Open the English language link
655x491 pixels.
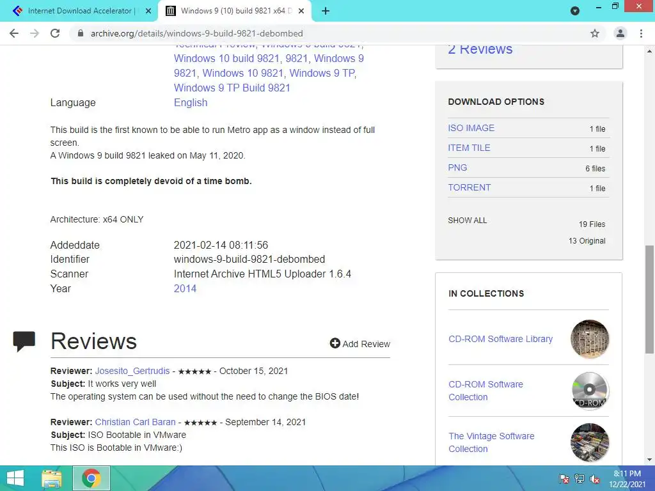(x=191, y=103)
